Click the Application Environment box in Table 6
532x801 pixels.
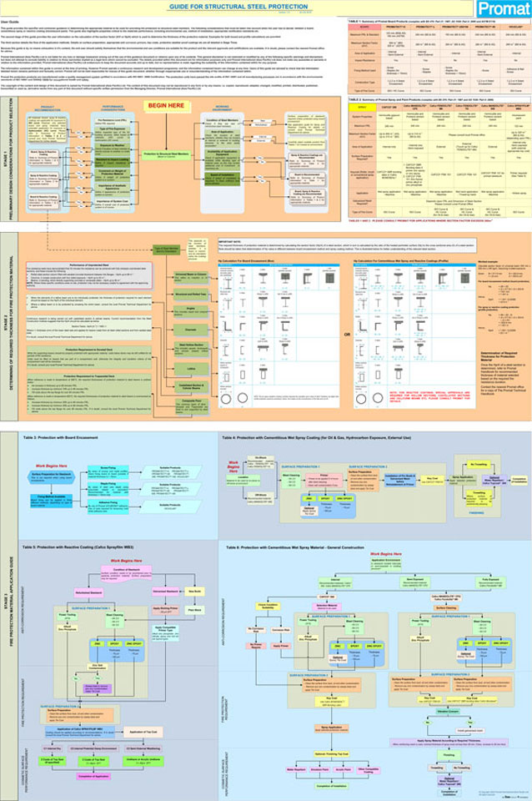pos(386,563)
